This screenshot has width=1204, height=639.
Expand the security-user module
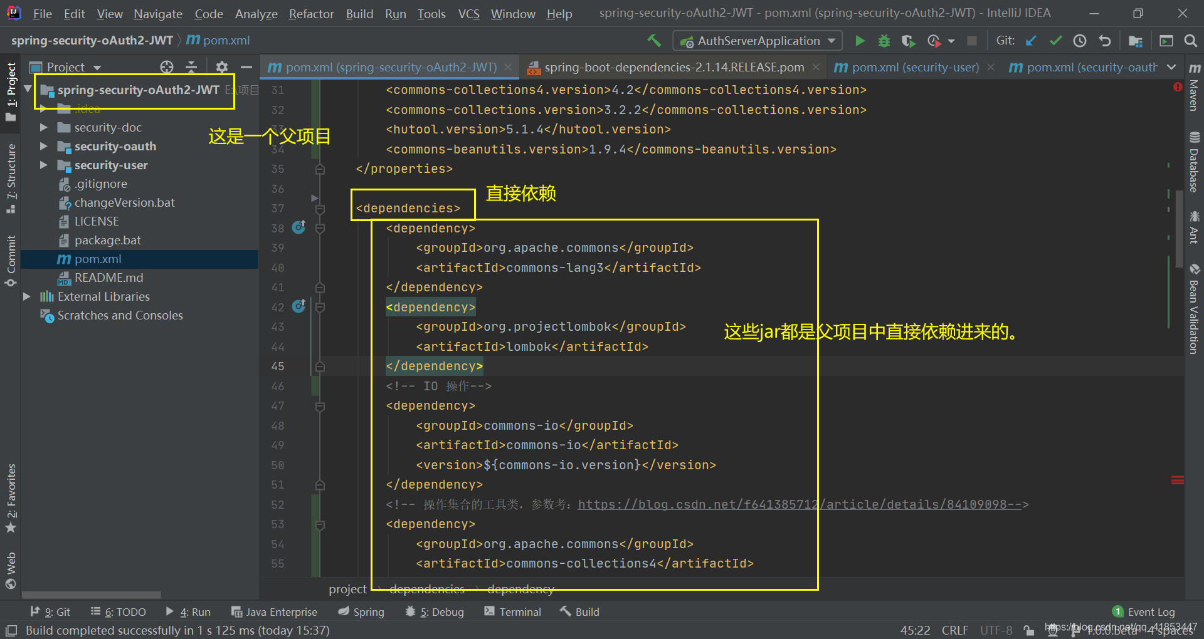point(43,165)
